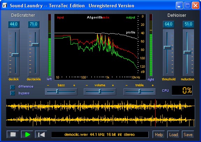Click the 'threshold' label under the slider
The height and width of the screenshot is (142, 201).
click(x=169, y=79)
